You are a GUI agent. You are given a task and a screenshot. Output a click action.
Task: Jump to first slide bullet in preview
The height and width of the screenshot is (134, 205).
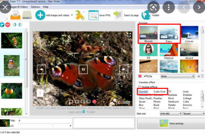pos(71,101)
